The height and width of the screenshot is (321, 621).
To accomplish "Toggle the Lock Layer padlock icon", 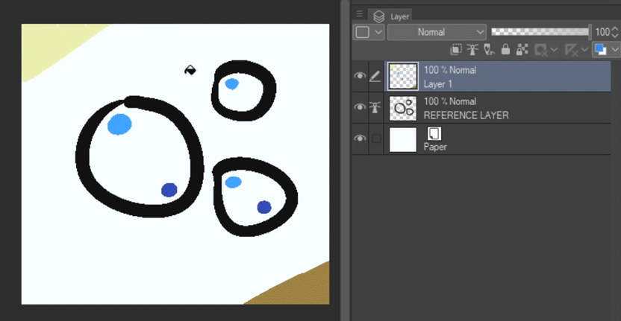I will (505, 50).
